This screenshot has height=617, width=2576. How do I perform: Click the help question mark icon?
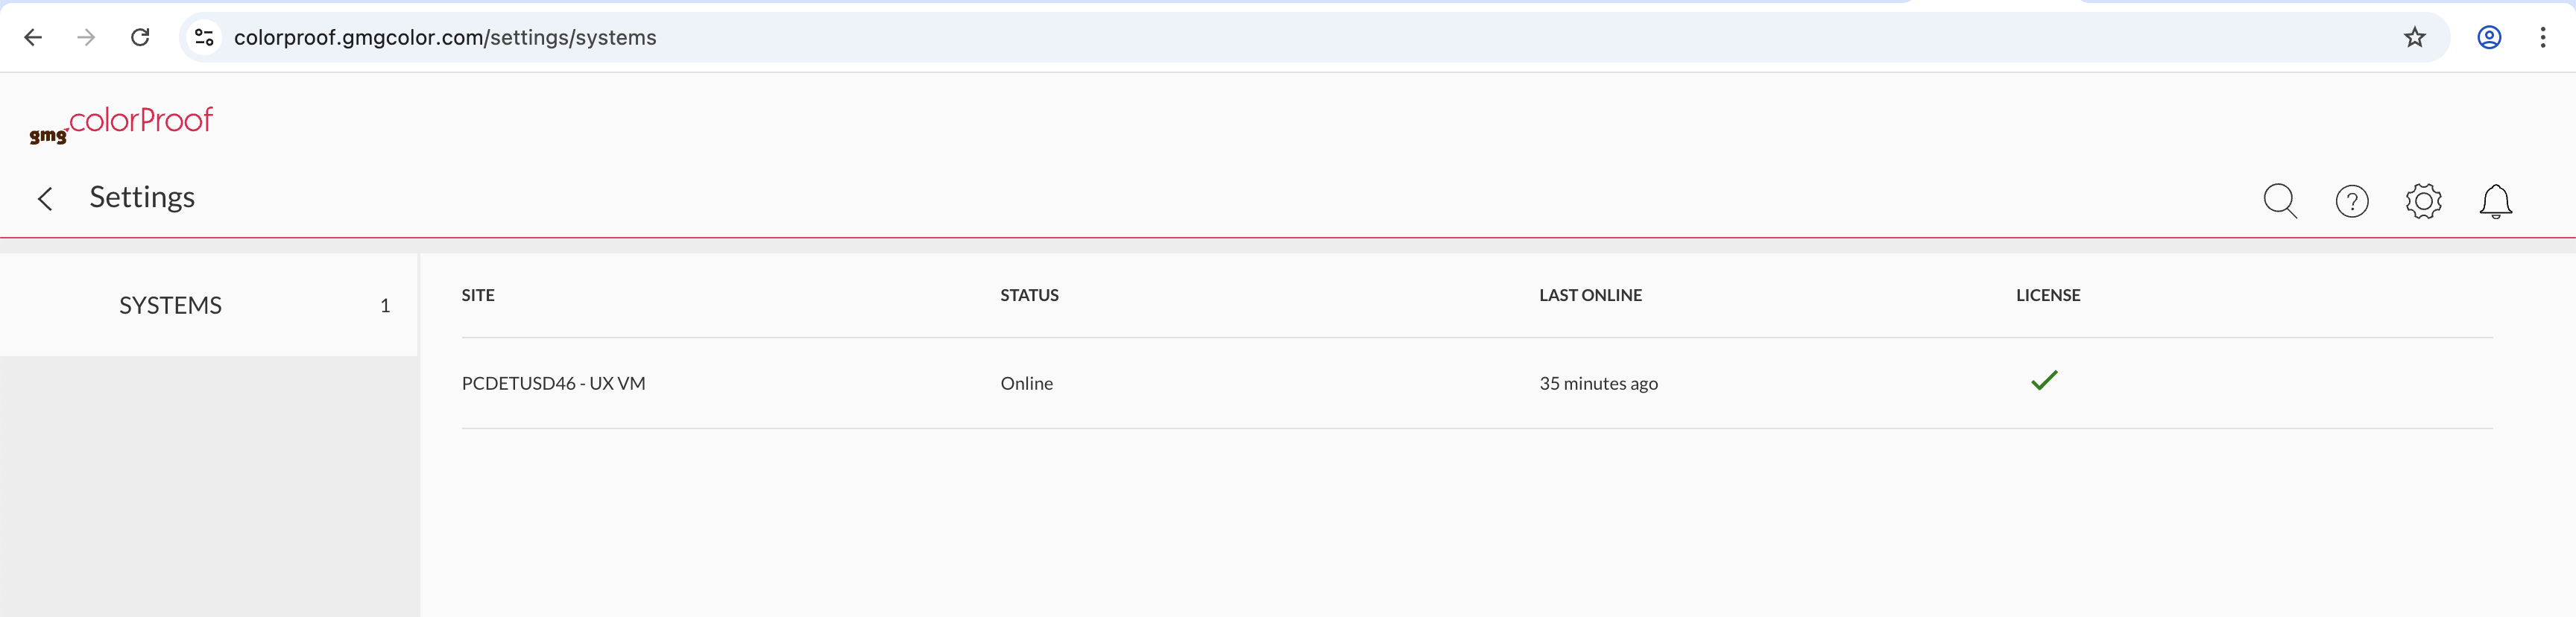click(x=2352, y=201)
